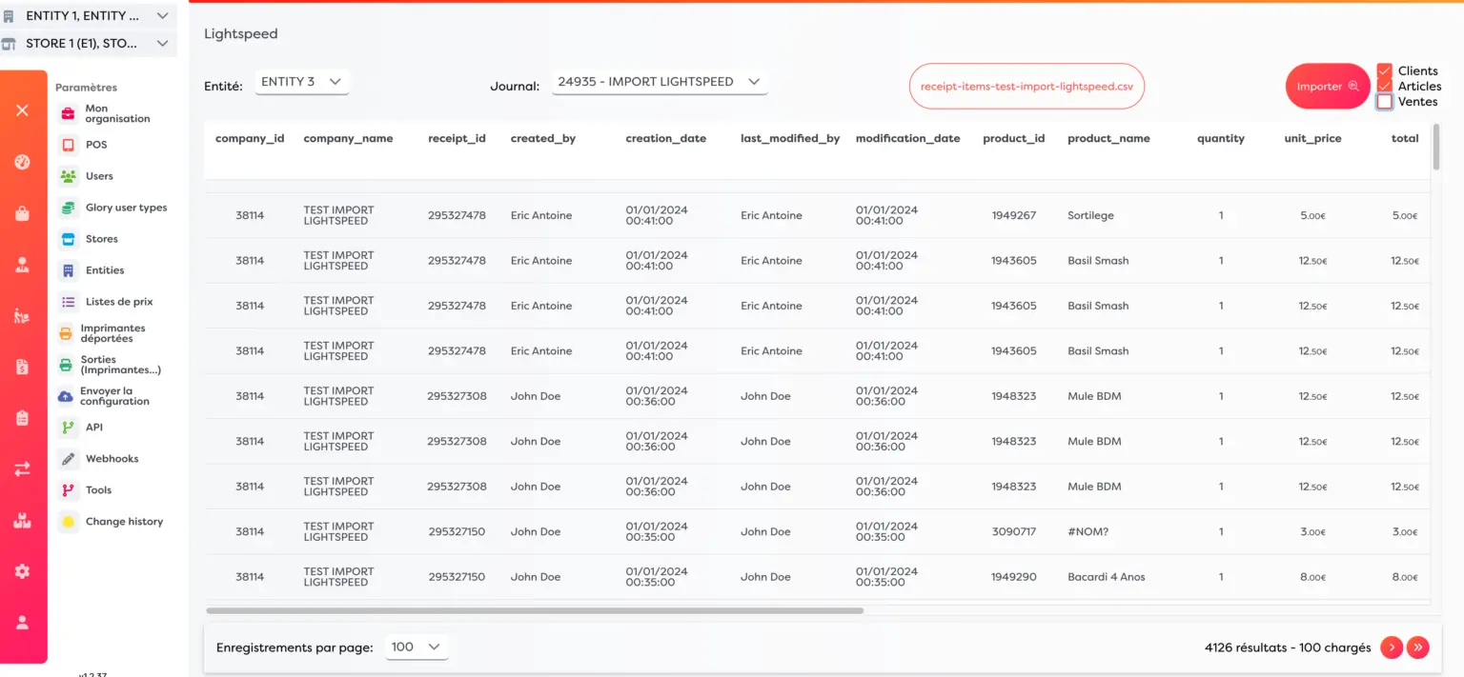Click the product_name column header
Screen dimensions: 1464x677
[1108, 139]
